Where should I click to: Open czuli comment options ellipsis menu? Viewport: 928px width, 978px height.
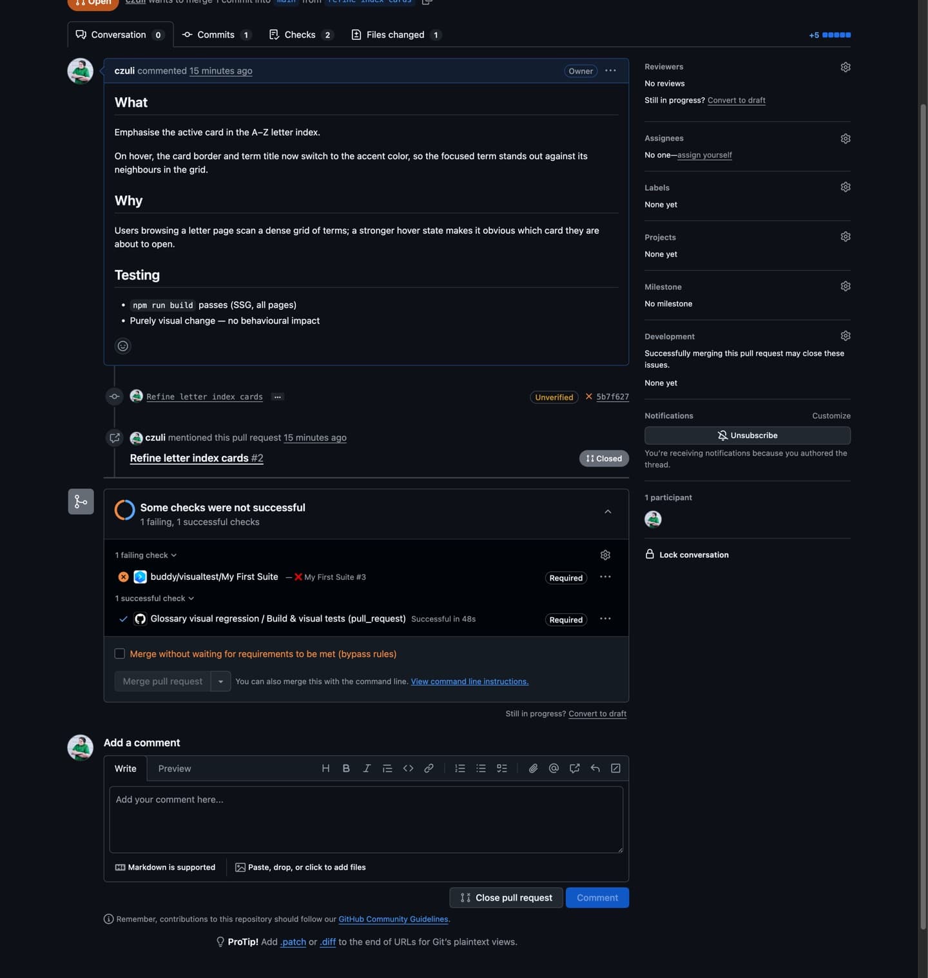(x=610, y=70)
